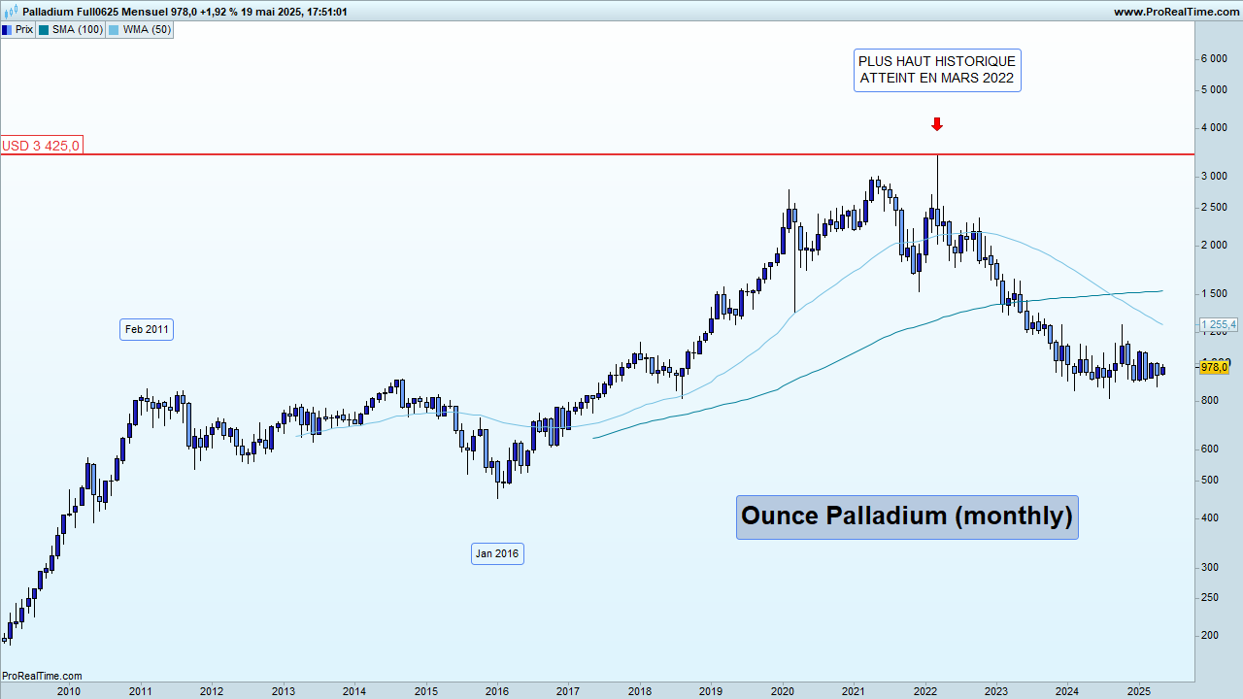Screen dimensions: 1243x699
Task: Select the Plus Haut Historique text box
Action: point(937,70)
